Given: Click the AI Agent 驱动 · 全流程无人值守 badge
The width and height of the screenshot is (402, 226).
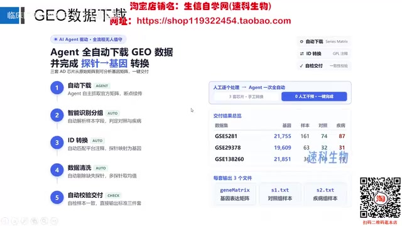Looking at the screenshot, I should [x=88, y=39].
